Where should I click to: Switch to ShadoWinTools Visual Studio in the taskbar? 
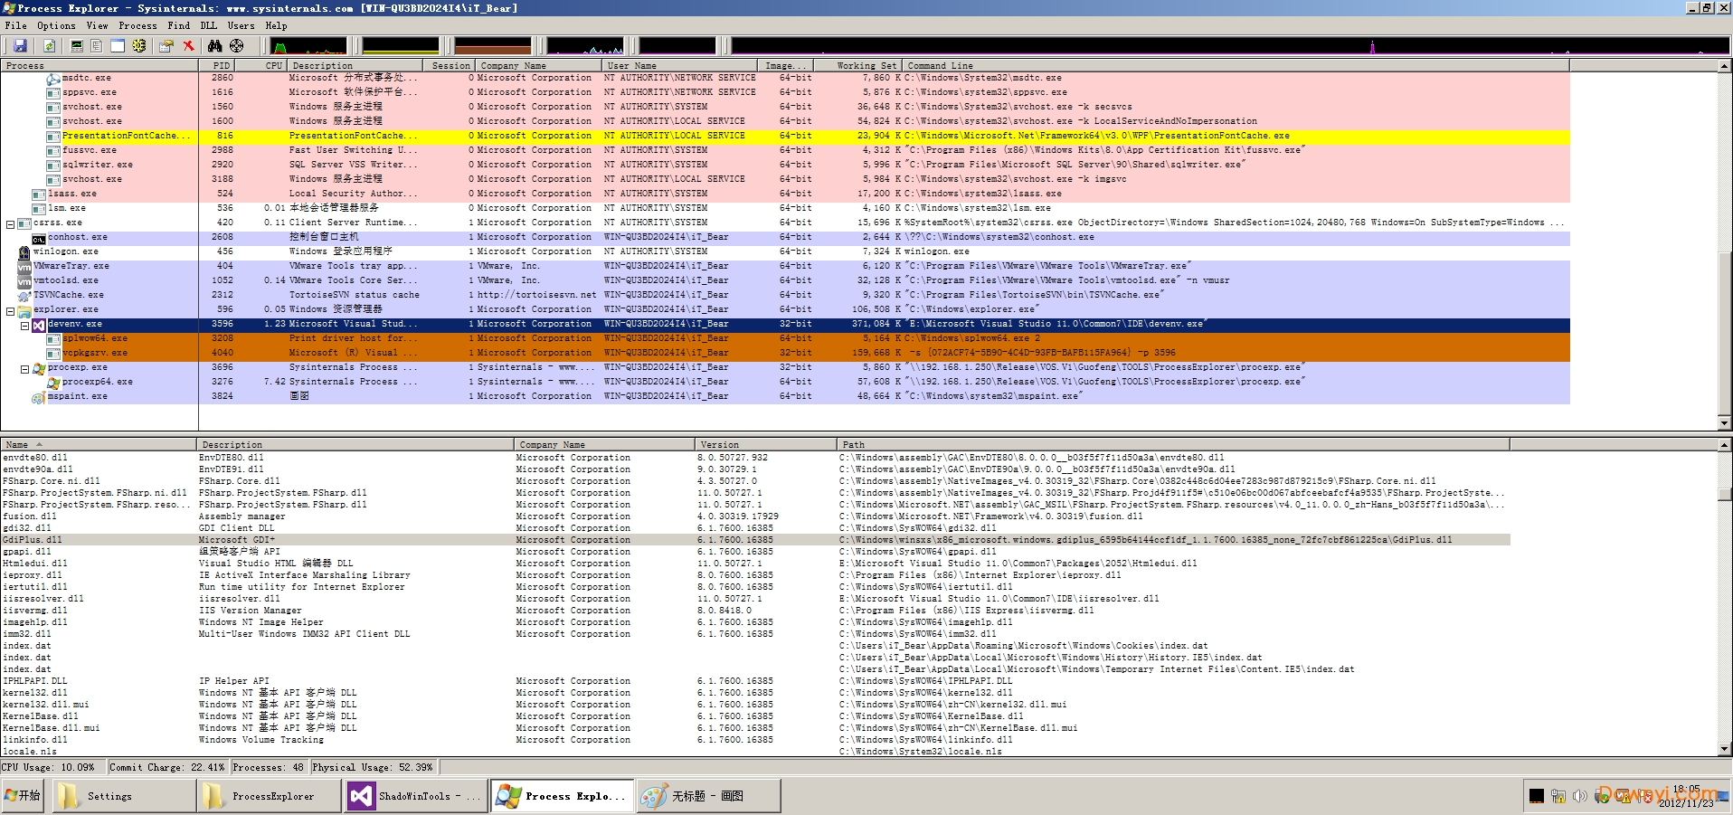[x=414, y=796]
